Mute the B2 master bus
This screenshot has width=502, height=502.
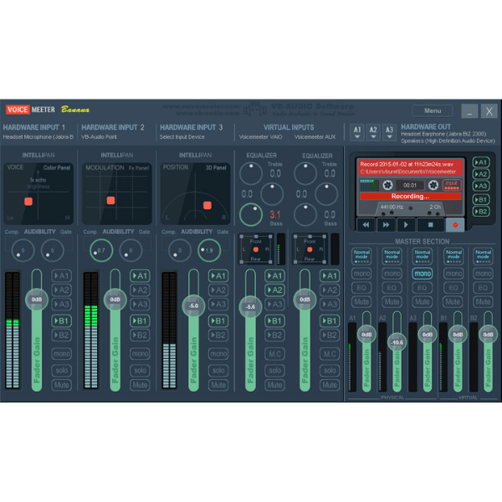pos(483,301)
